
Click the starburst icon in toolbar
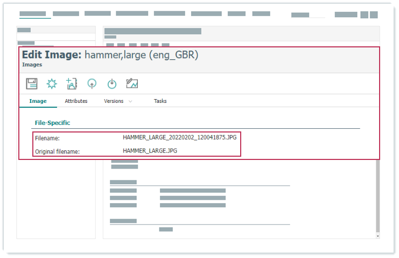coord(52,83)
